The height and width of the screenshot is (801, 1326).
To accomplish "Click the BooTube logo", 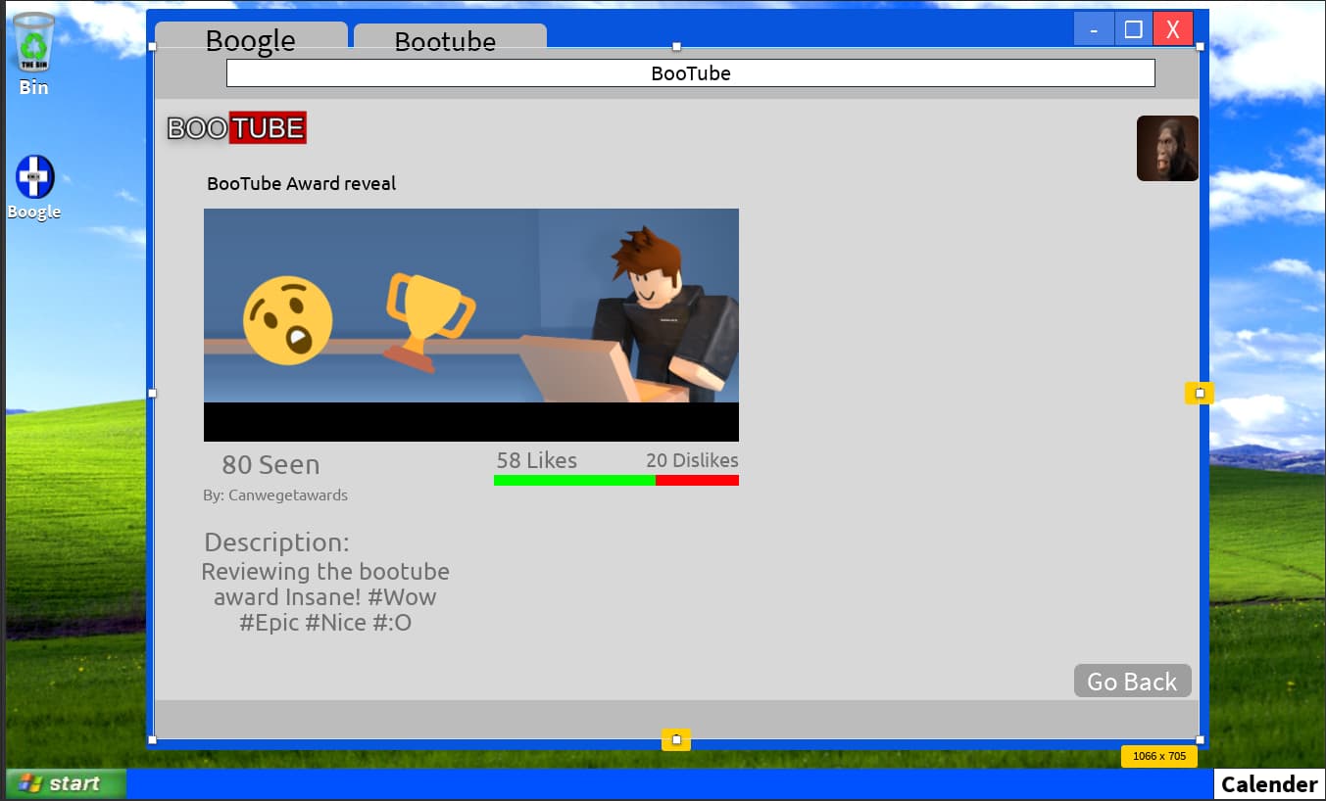I will (x=236, y=127).
